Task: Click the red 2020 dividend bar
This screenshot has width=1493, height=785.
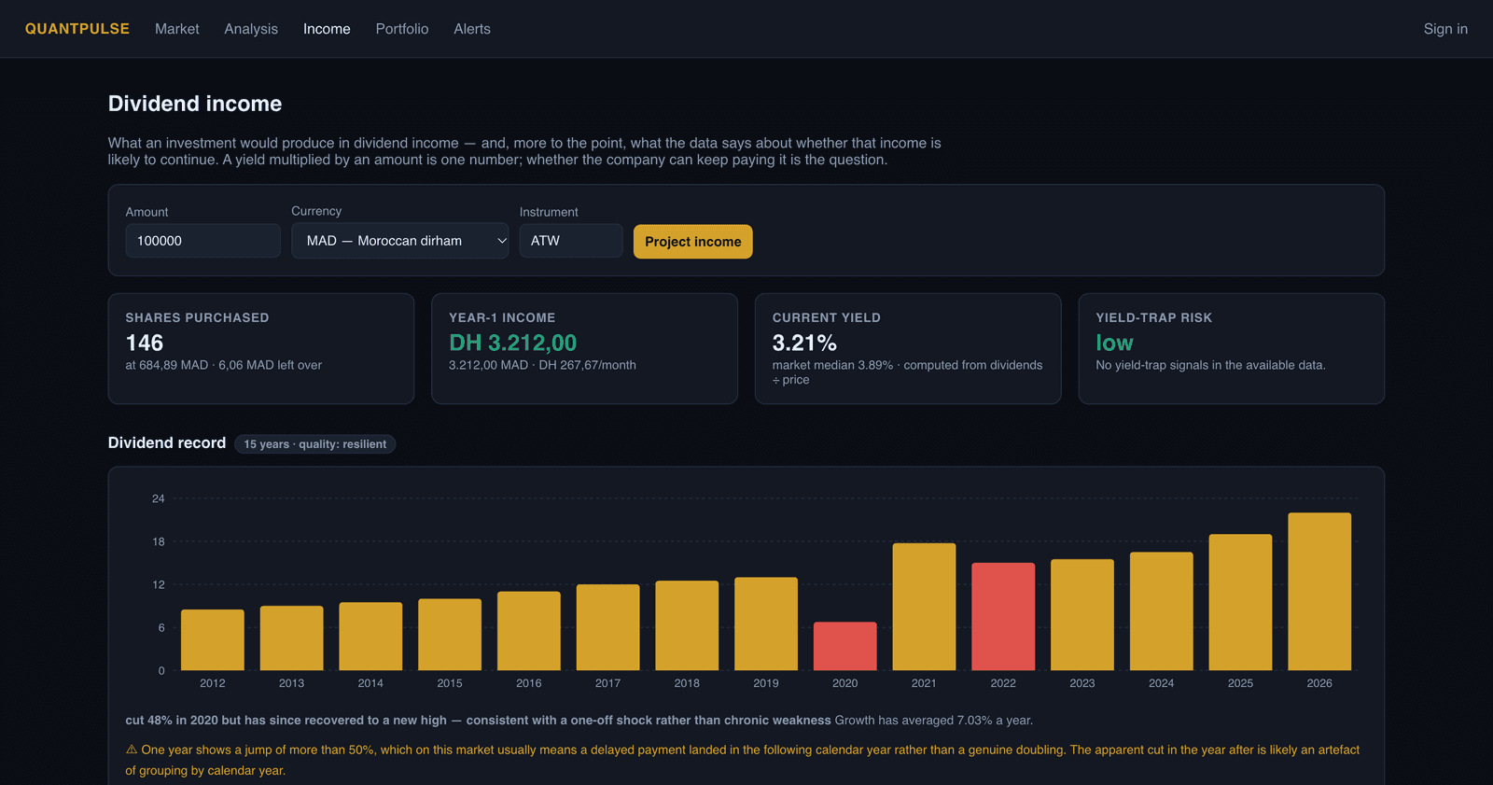Action: click(x=845, y=646)
